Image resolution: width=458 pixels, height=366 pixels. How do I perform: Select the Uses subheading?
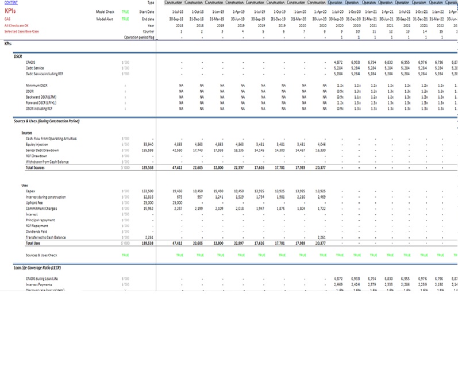[25, 186]
